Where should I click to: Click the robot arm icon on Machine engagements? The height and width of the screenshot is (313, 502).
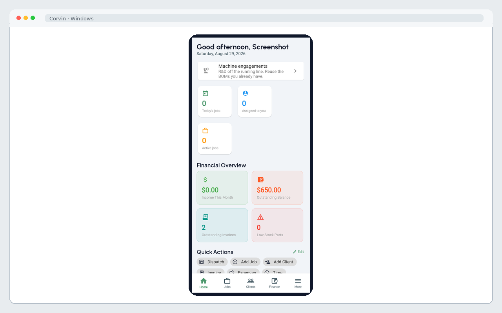(x=206, y=71)
